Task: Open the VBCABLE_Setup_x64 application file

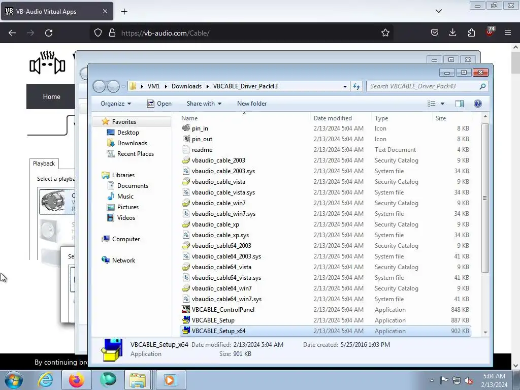Action: pos(325,331)
